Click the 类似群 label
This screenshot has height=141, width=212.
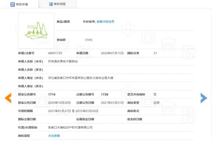(x=61, y=40)
